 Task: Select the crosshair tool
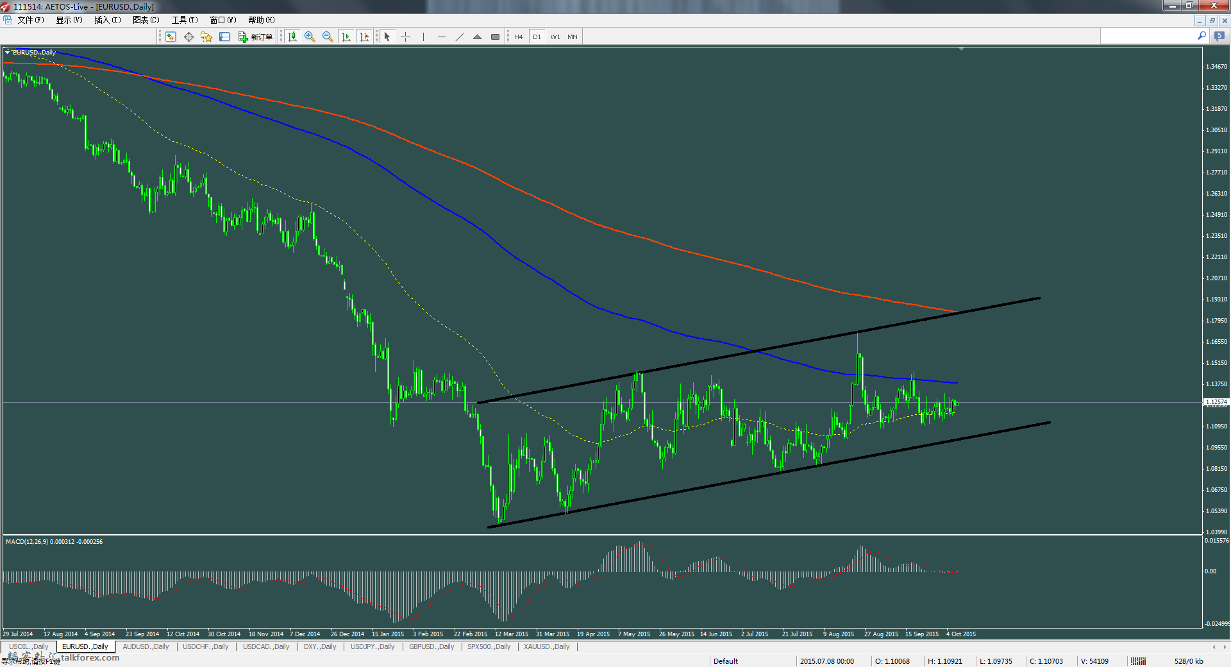(405, 37)
